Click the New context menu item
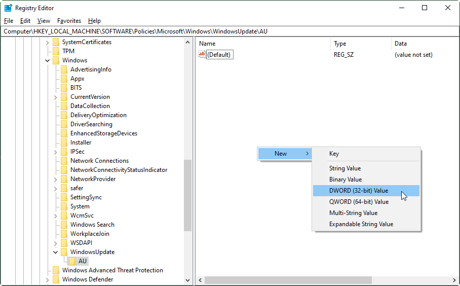 point(284,154)
